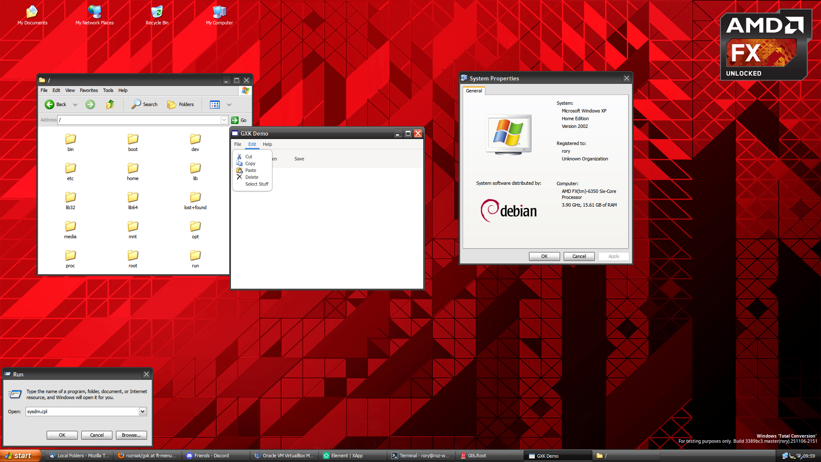Expand the Back history dropdown arrow
Image resolution: width=821 pixels, height=462 pixels.
click(75, 104)
